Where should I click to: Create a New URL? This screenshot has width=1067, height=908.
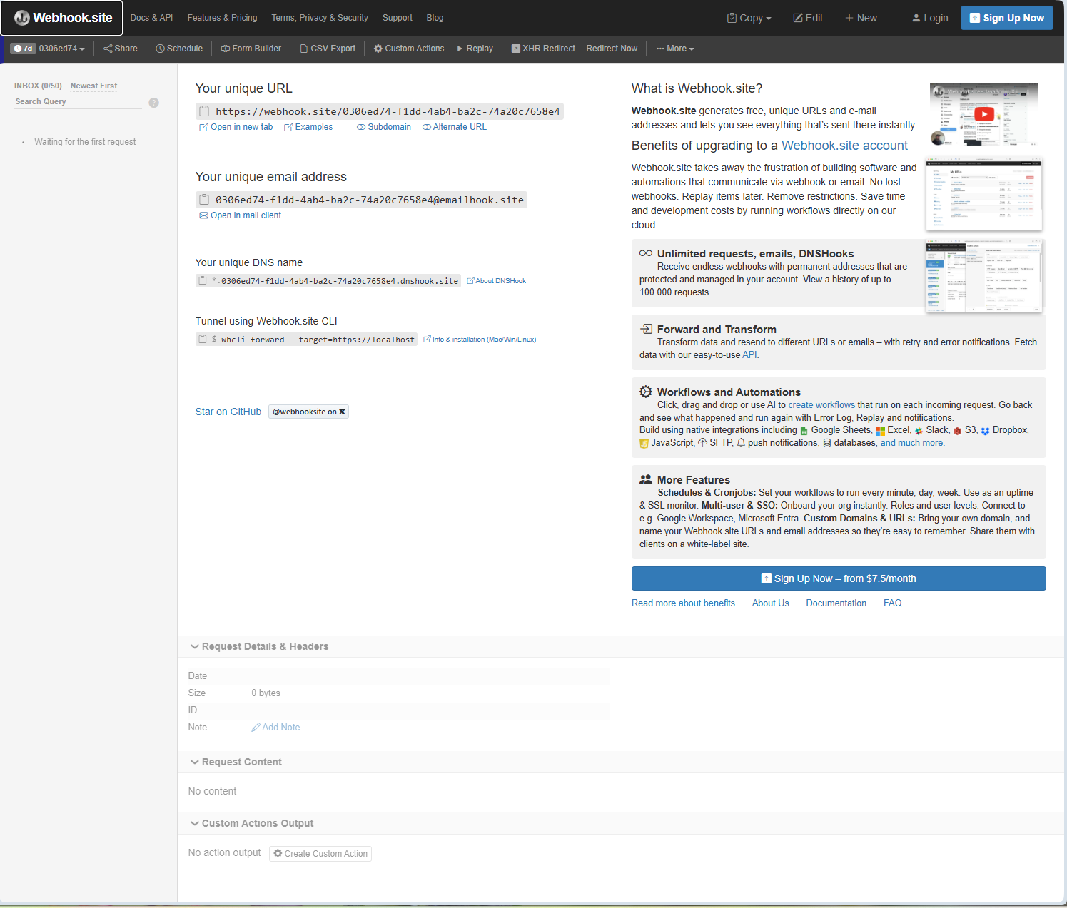pyautogui.click(x=861, y=18)
